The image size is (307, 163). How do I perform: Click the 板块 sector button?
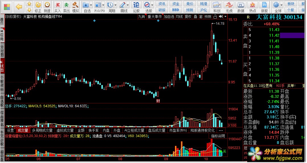click(x=291, y=3)
